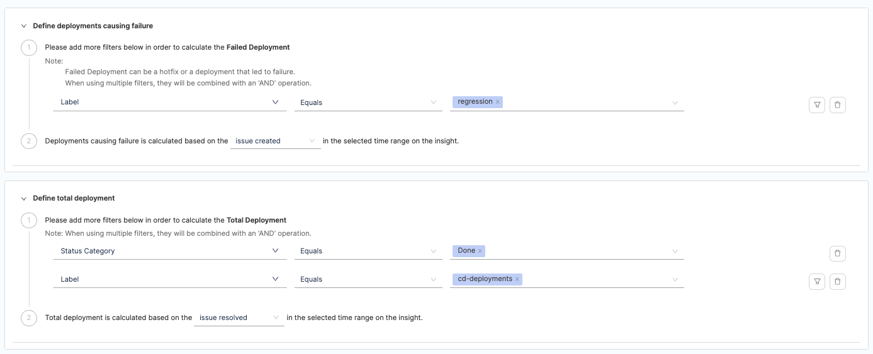Screen dimensions: 873x354
Task: Open the Label field dropdown in failed deployment
Action: tap(169, 102)
